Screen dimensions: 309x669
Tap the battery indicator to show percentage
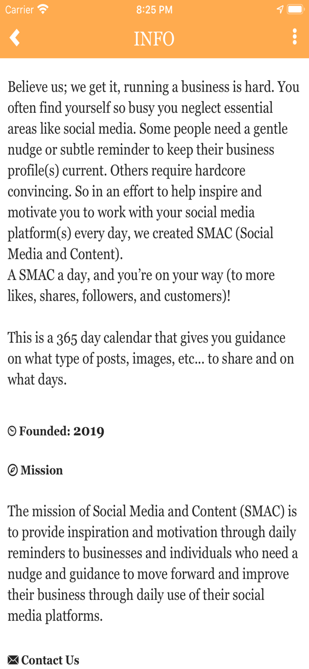tap(296, 9)
